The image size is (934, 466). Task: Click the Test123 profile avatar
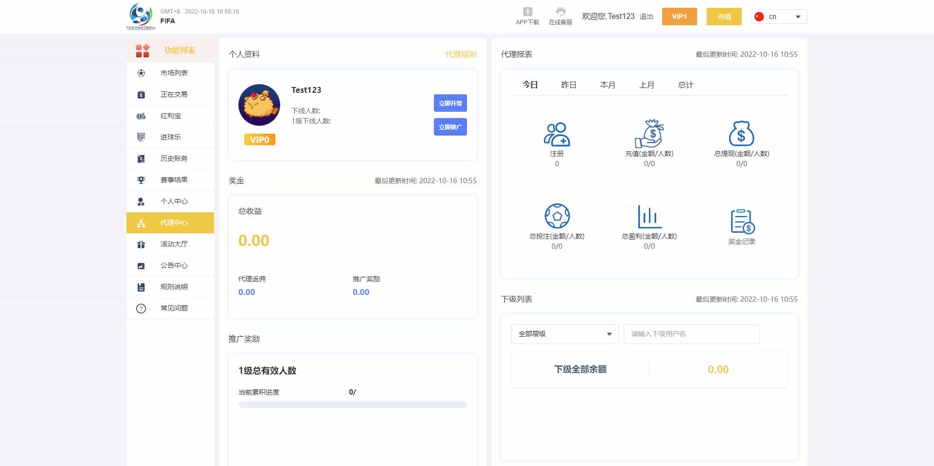pos(259,105)
